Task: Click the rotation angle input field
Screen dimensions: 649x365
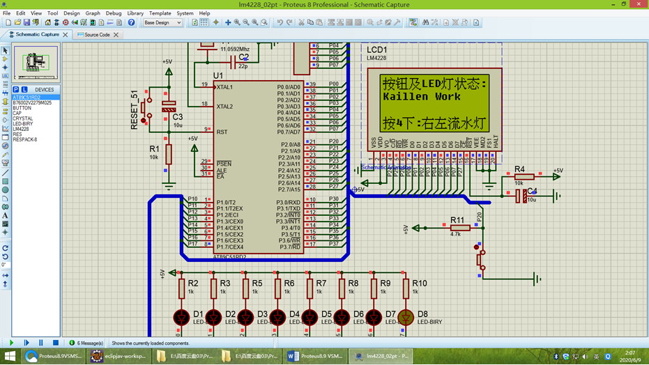Action: [x=5, y=265]
